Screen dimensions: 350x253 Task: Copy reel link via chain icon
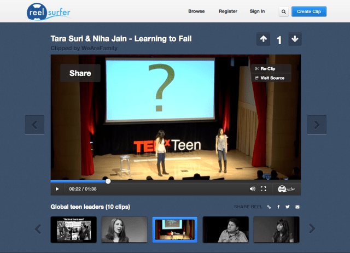click(x=269, y=207)
